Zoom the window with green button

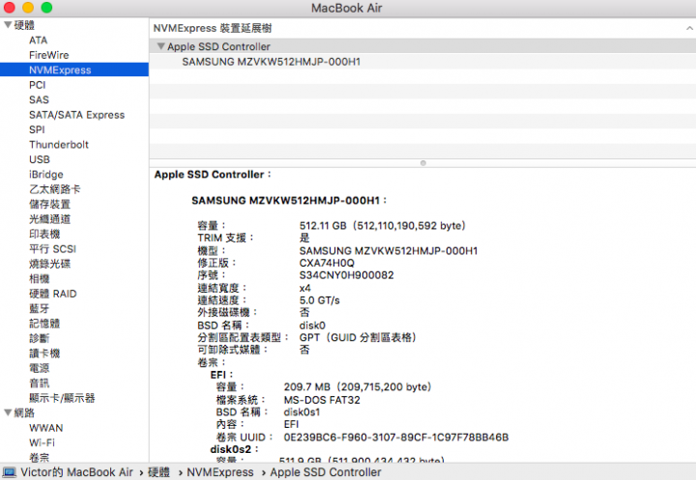point(46,8)
